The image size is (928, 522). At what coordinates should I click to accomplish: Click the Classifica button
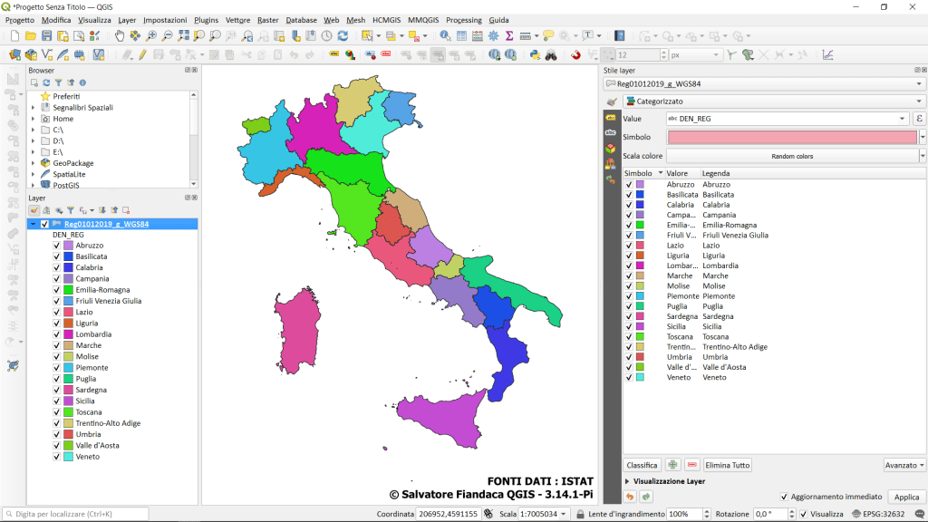[x=643, y=465]
